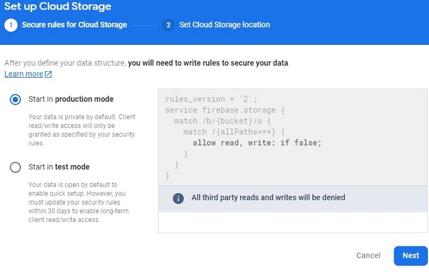Go to Secure rules for Cloud Storage step

(74, 25)
